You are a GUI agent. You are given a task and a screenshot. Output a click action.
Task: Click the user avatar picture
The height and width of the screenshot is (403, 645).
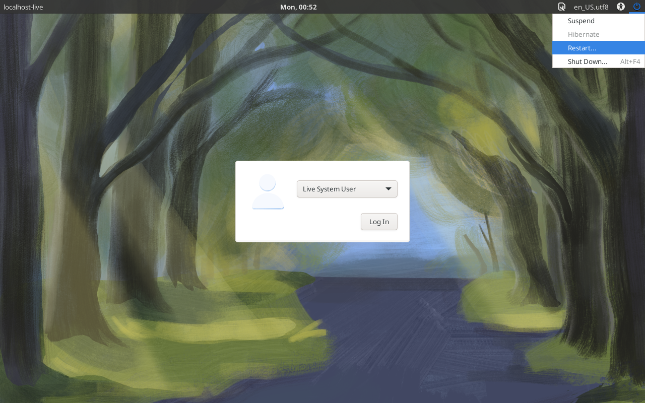pos(268,191)
